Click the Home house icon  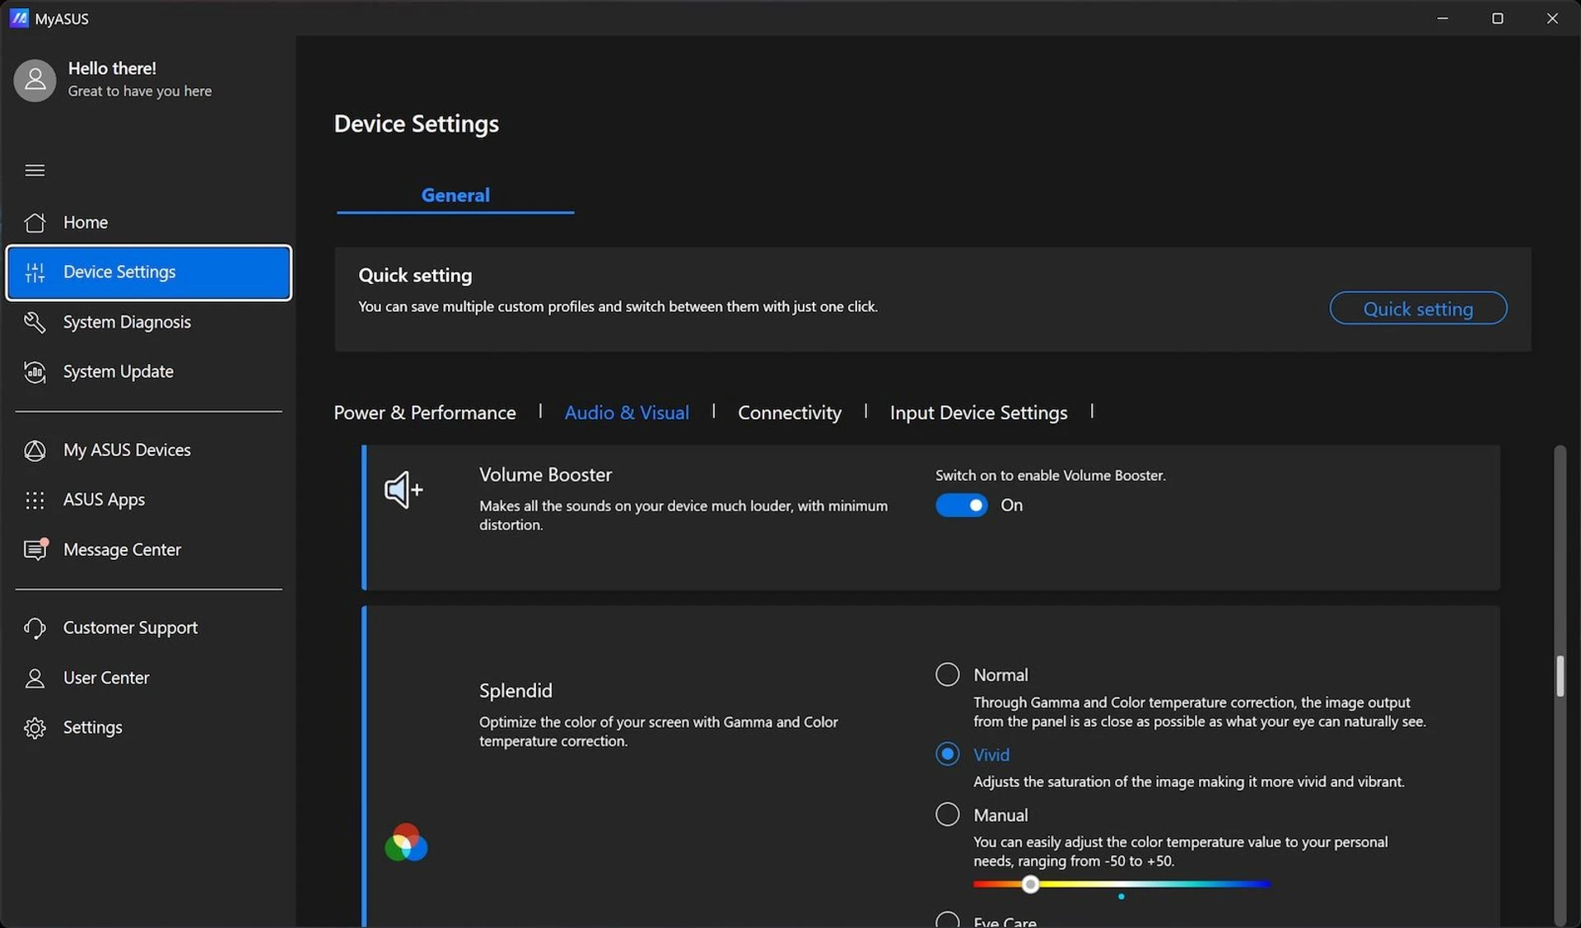pos(35,222)
